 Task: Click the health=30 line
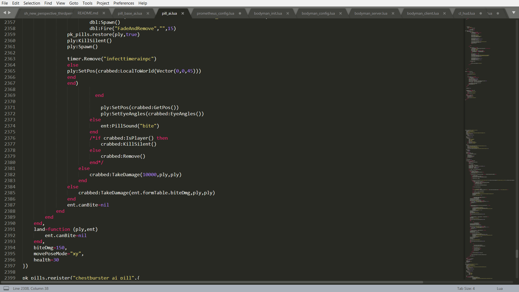[46, 260]
